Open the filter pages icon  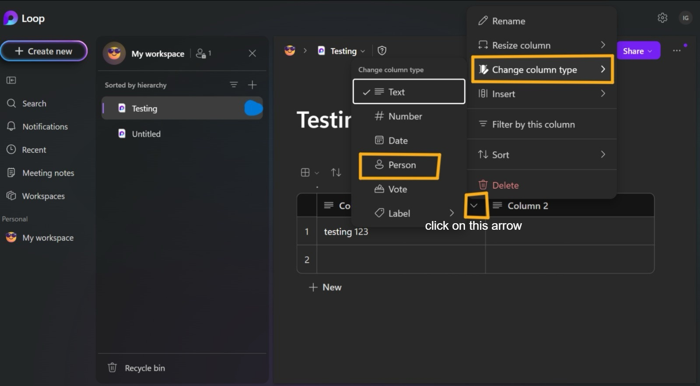(234, 85)
